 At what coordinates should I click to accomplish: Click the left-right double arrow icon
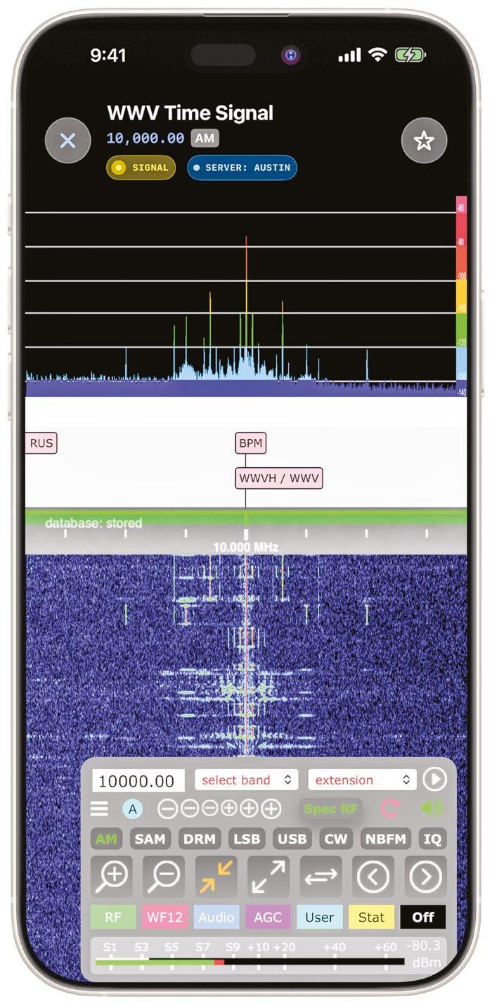(321, 877)
